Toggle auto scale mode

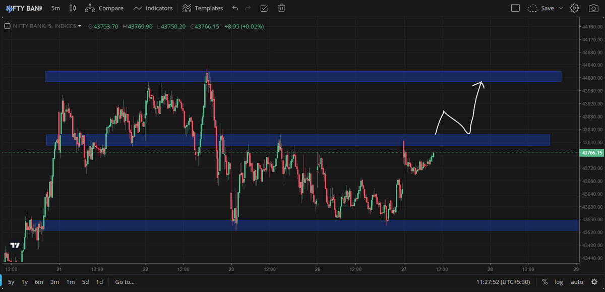[577, 282]
